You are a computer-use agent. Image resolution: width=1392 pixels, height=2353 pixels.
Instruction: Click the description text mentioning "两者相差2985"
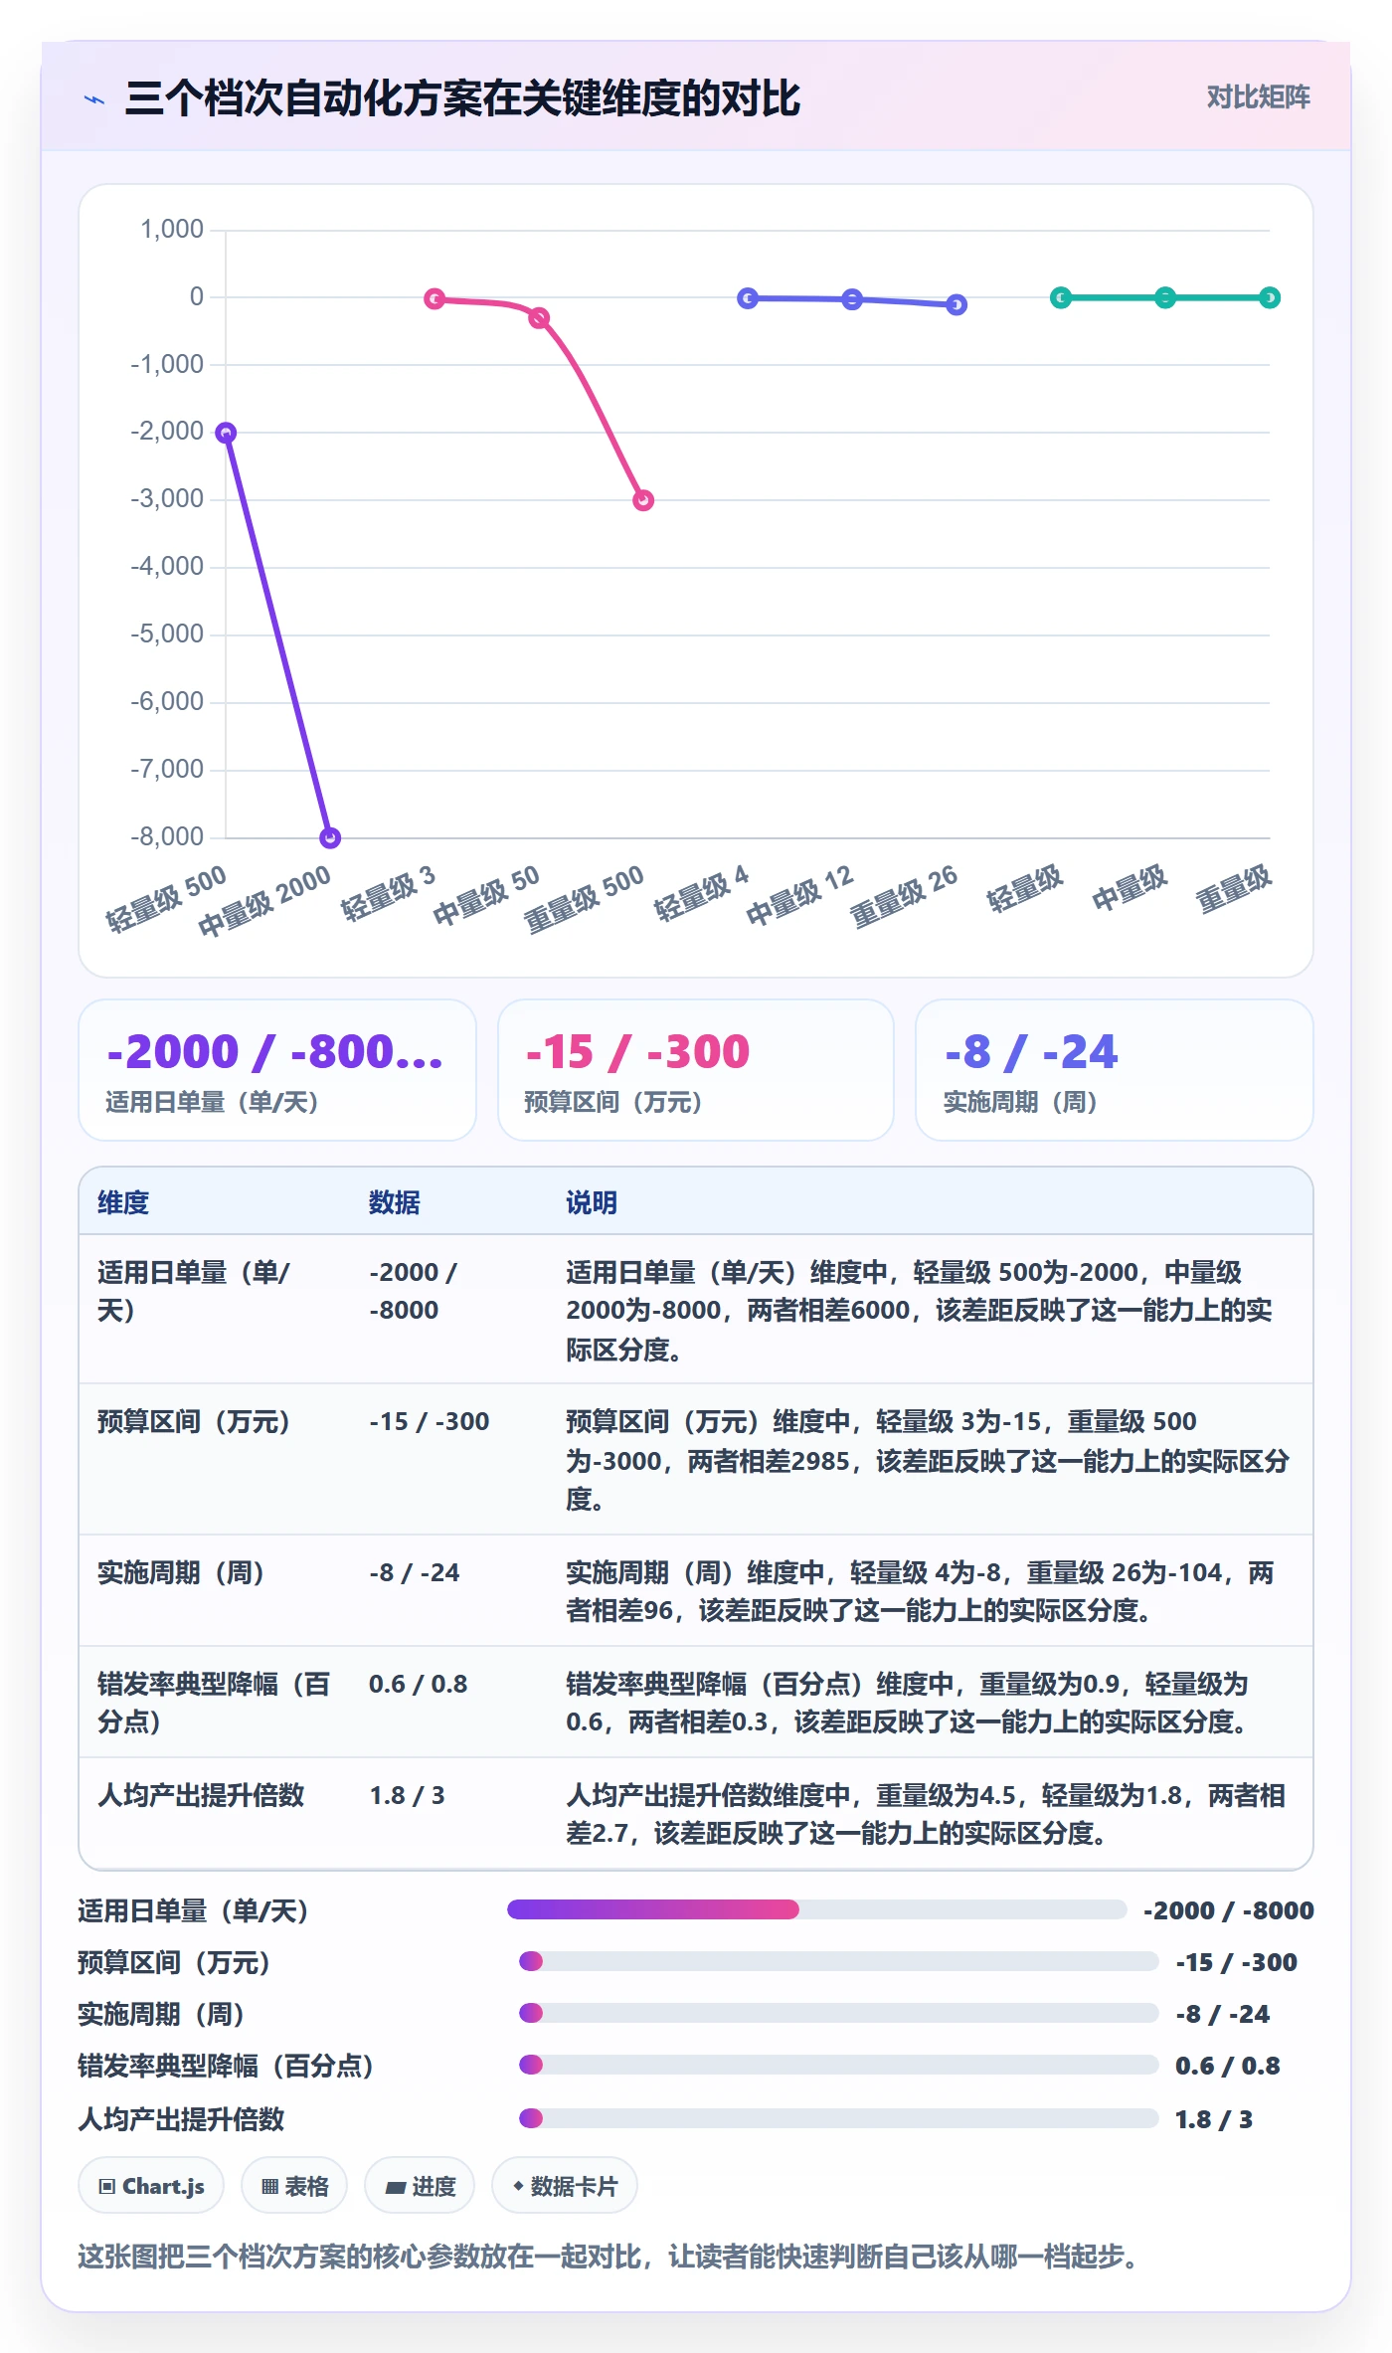pos(929,1460)
